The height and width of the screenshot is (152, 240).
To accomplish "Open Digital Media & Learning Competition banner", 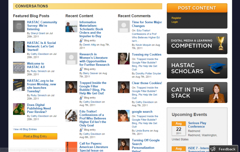I will (x=197, y=44).
